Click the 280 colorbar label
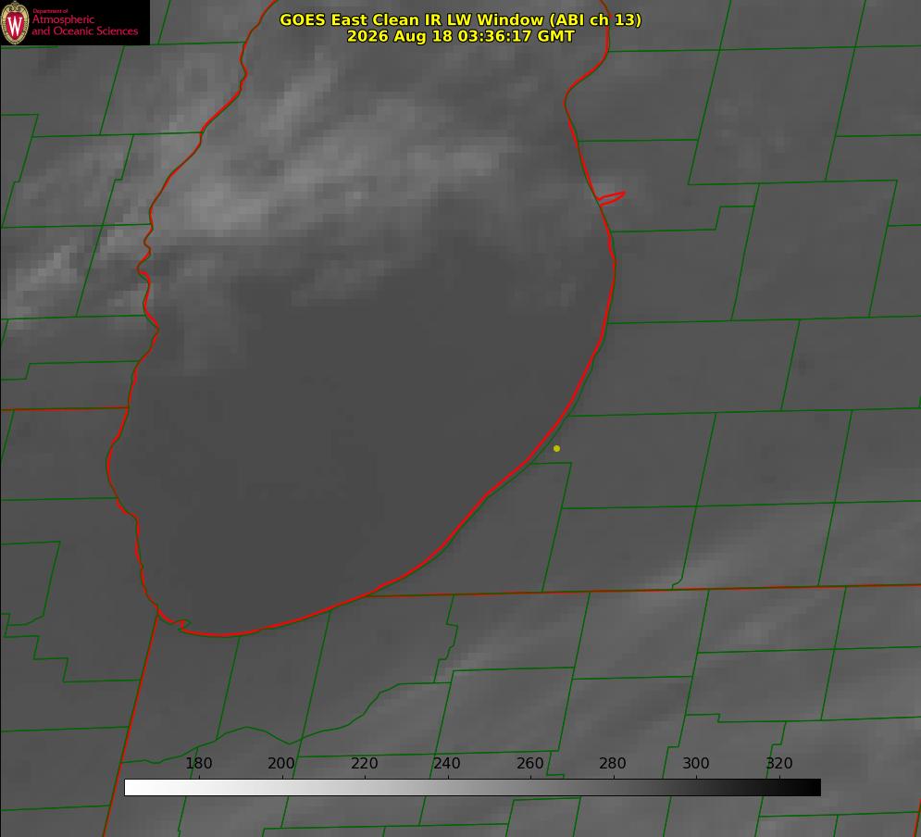The width and height of the screenshot is (921, 837). (x=613, y=763)
